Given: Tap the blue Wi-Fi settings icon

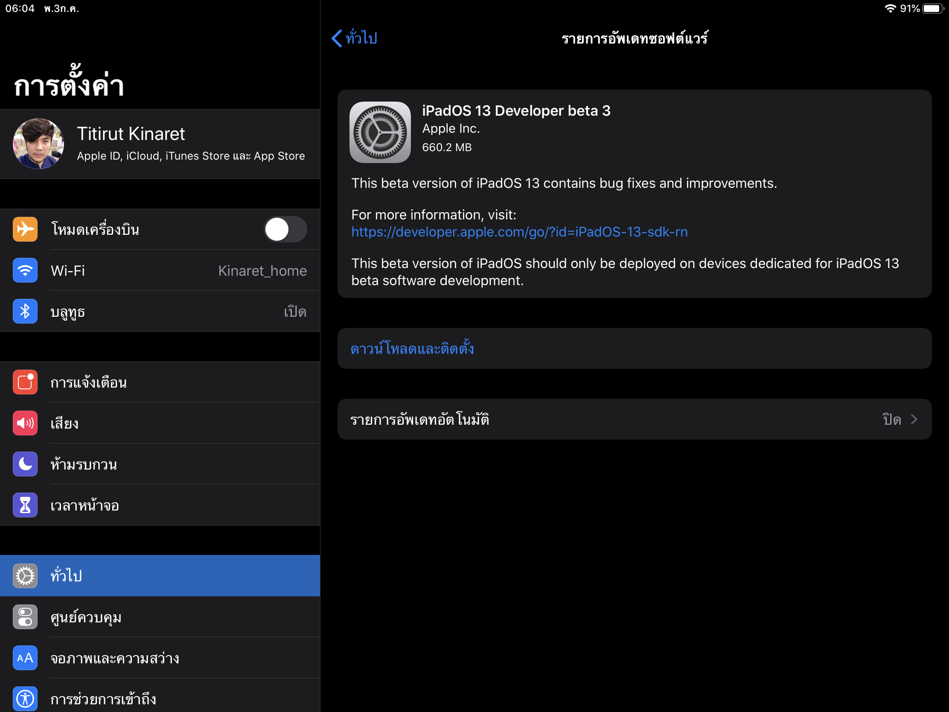Looking at the screenshot, I should (25, 270).
